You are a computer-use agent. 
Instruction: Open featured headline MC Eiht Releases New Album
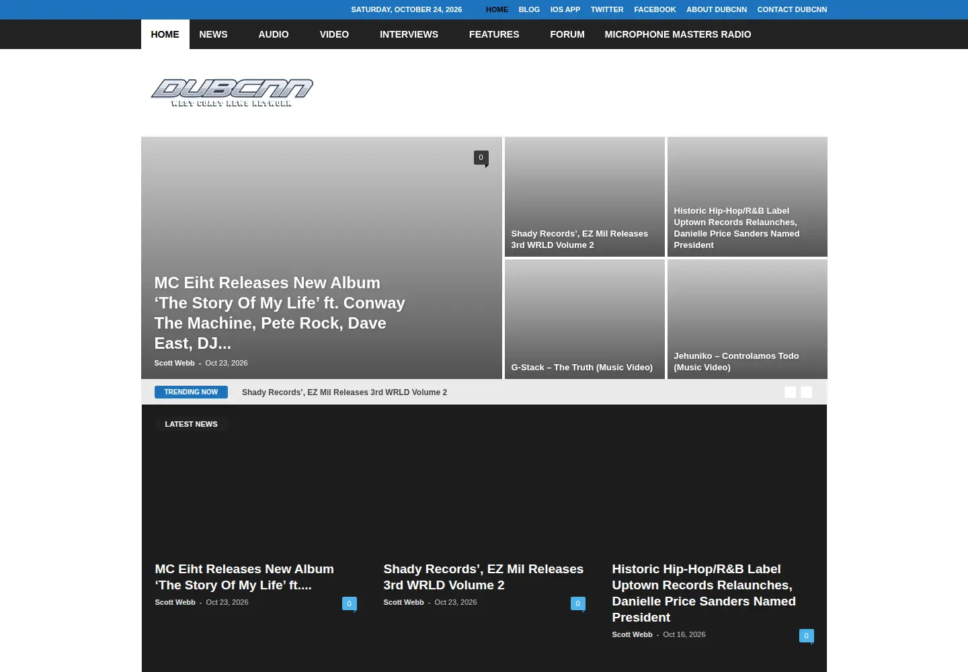pos(280,313)
